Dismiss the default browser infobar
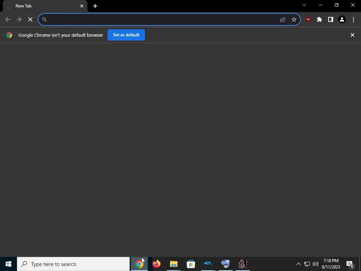The image size is (361, 271). (353, 35)
